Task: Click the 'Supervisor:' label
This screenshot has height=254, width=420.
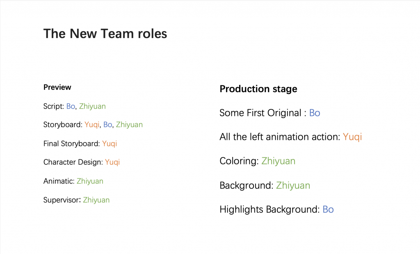Action: coord(62,200)
